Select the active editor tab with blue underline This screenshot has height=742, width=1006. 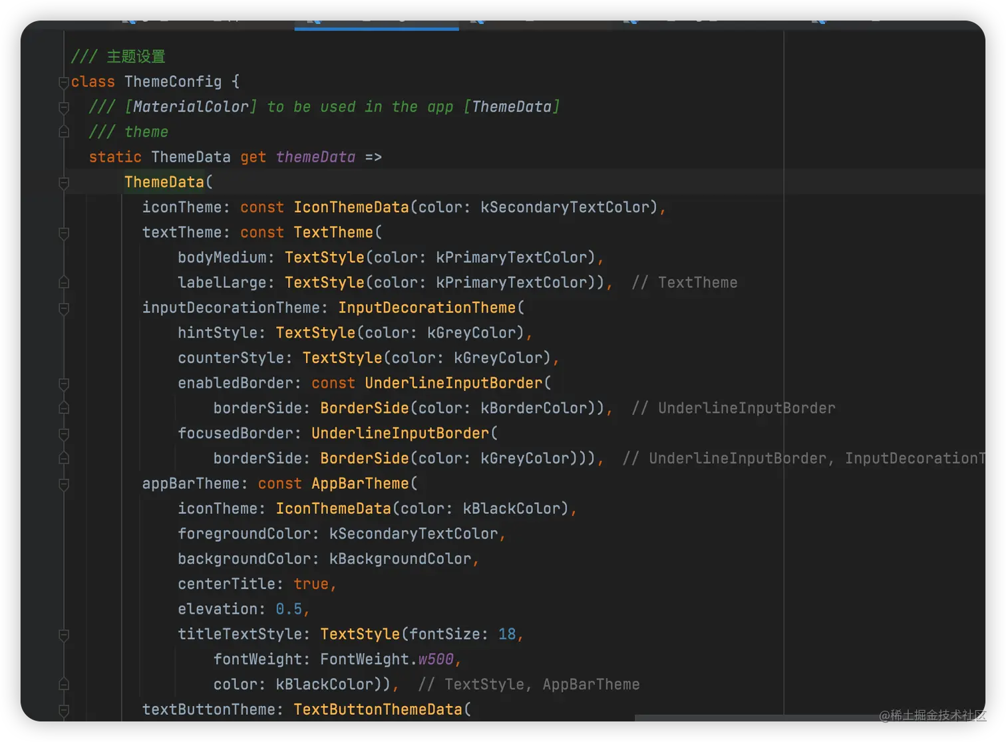377,21
